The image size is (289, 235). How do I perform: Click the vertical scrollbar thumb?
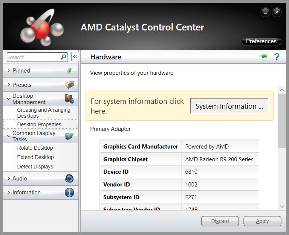coord(282,121)
